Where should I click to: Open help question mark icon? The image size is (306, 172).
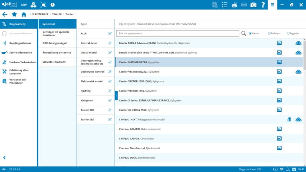(263, 5)
